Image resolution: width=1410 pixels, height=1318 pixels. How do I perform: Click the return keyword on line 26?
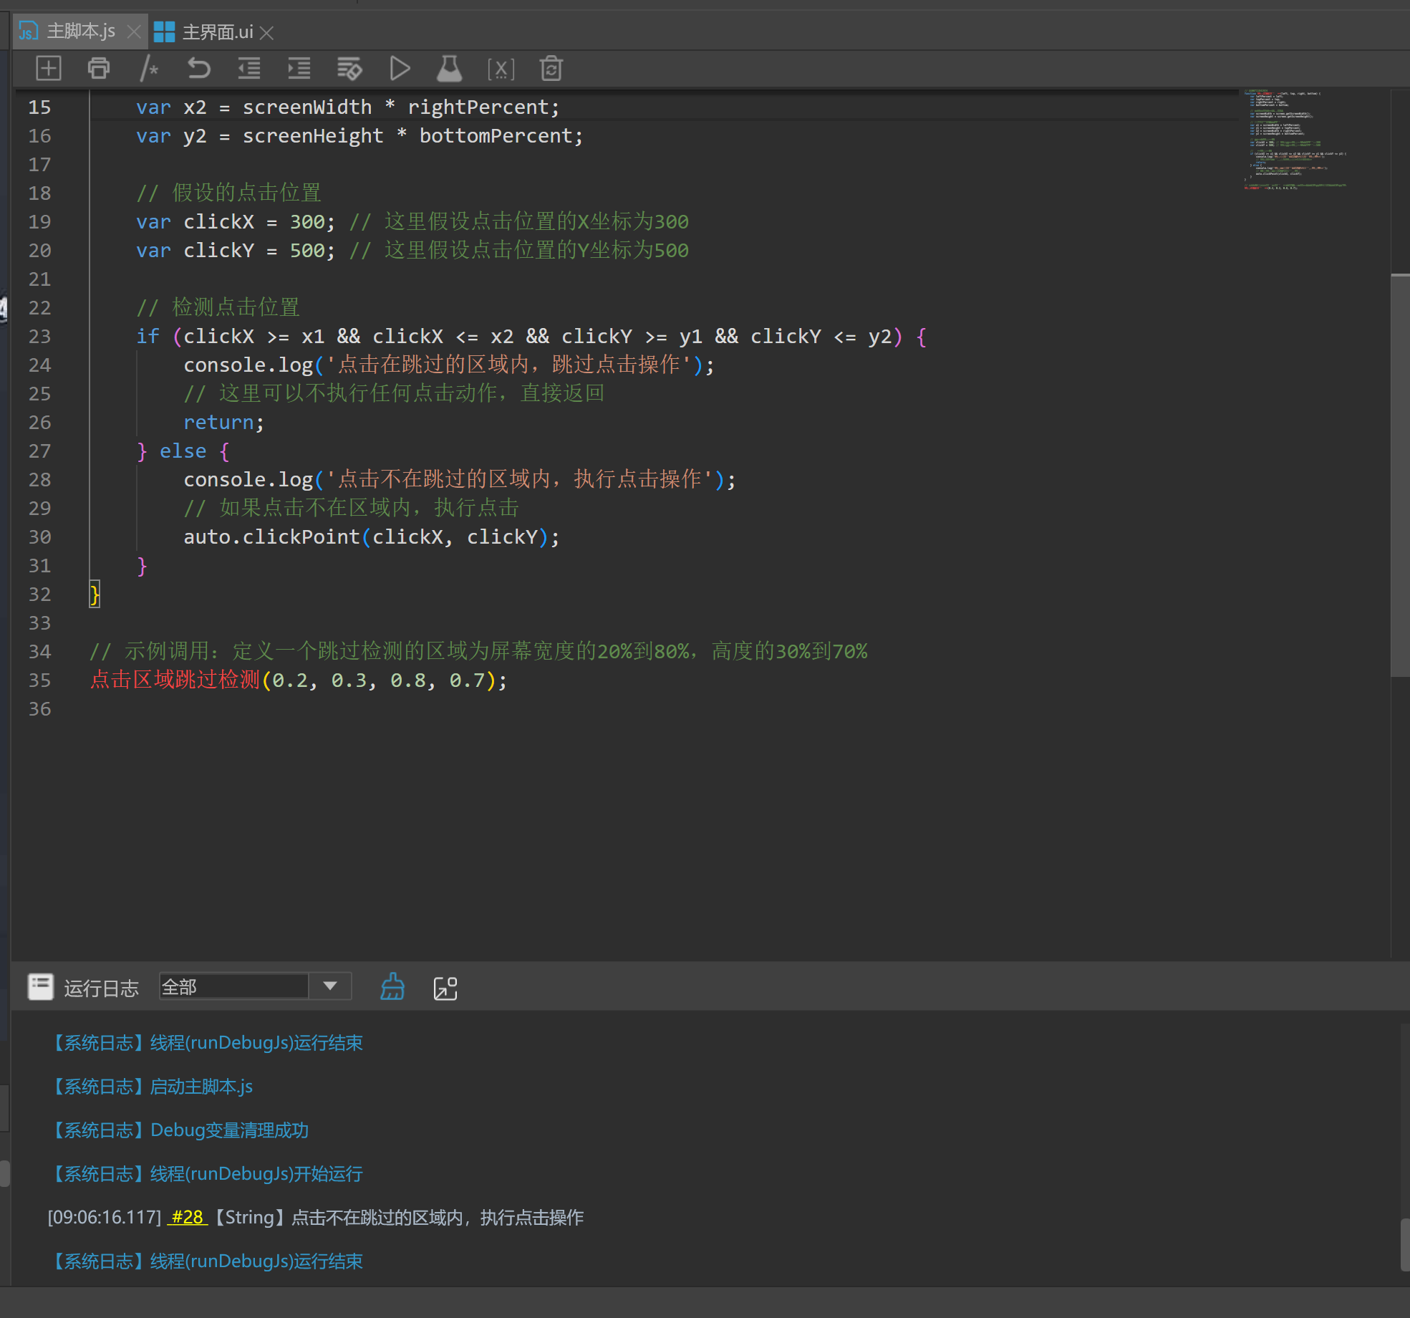pyautogui.click(x=218, y=423)
